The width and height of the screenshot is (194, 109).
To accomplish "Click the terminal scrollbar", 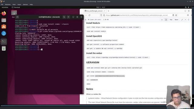I will 83,57.
